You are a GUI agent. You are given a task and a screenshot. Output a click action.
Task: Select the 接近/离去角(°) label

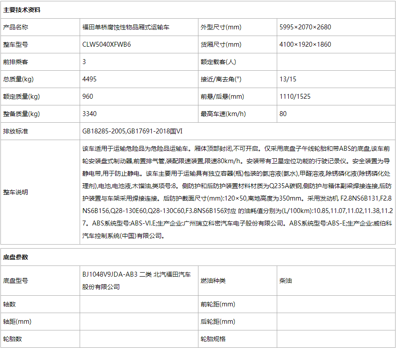point(221,79)
